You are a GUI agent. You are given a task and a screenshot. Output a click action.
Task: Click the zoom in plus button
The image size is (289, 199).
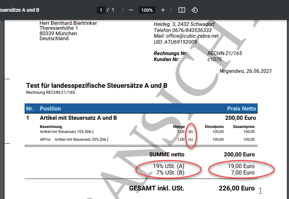pos(163,10)
